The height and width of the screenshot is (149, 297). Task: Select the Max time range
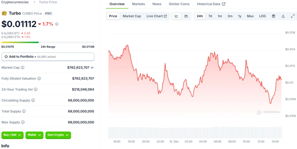coord(250,16)
